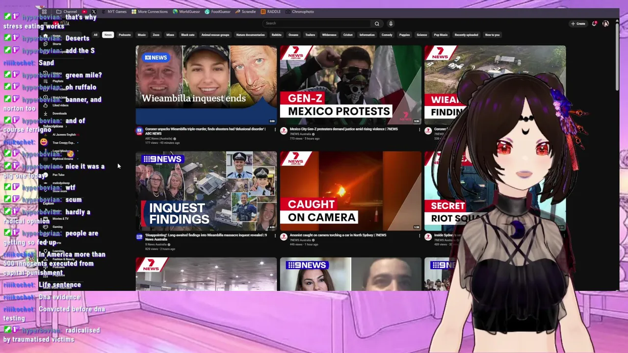Select the News filter chip
This screenshot has height=353, width=628.
[108, 35]
